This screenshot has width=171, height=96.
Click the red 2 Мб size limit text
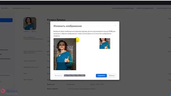pos(110,31)
